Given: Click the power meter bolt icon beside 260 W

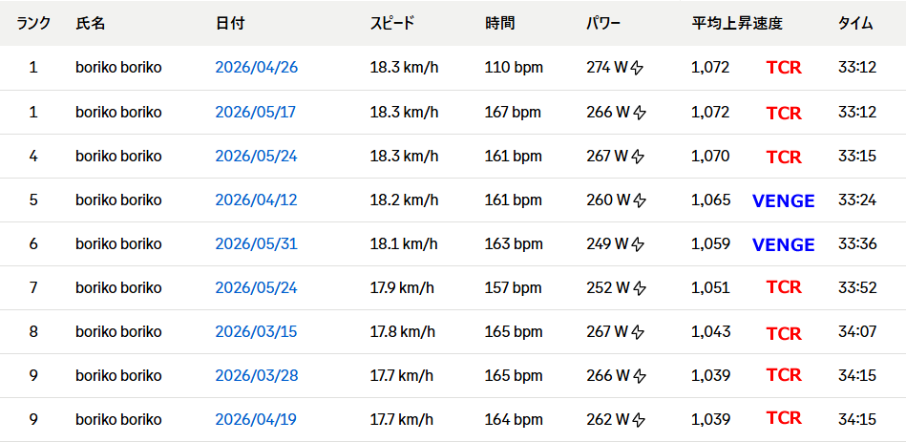Looking at the screenshot, I should [x=639, y=200].
